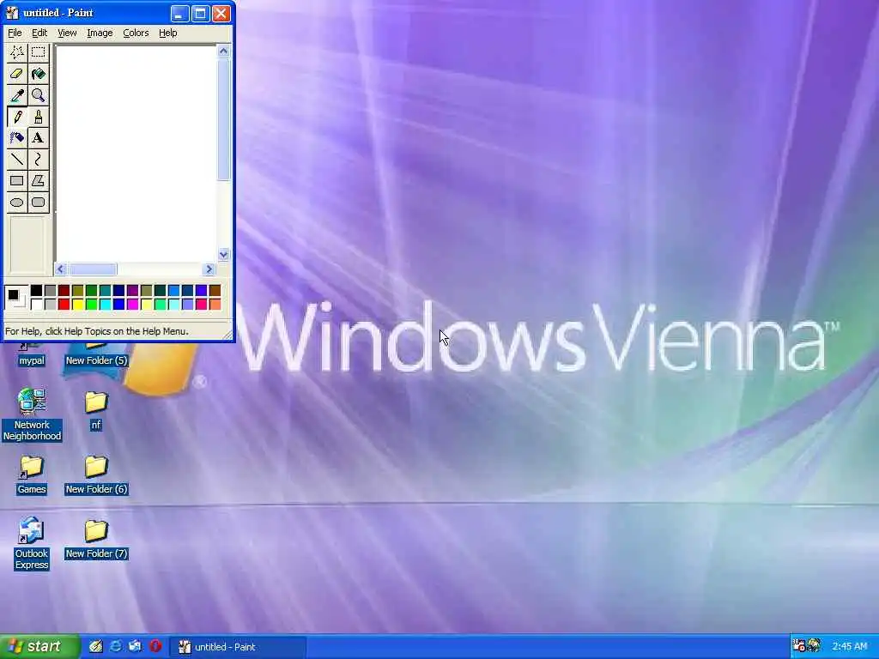Viewport: 879px width, 659px height.
Task: Select the dark gray swatch next to black
Action: click(x=50, y=290)
